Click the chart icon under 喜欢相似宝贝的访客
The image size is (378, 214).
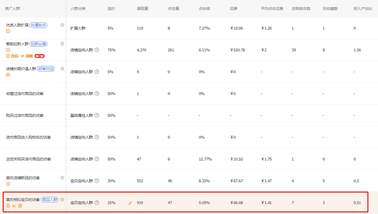tap(14, 206)
